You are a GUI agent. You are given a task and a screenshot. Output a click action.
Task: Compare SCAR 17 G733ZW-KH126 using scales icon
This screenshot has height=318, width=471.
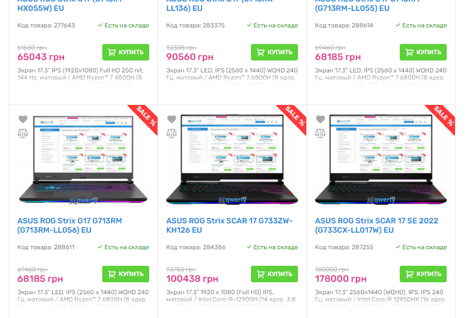(x=171, y=133)
